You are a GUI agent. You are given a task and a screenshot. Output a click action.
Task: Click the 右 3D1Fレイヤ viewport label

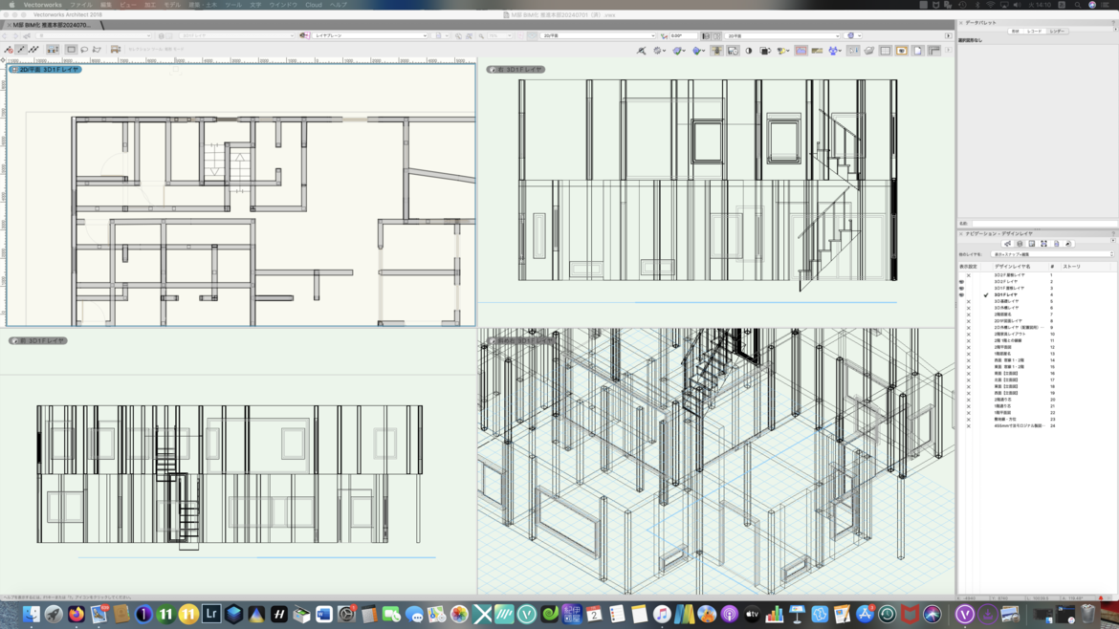click(517, 70)
